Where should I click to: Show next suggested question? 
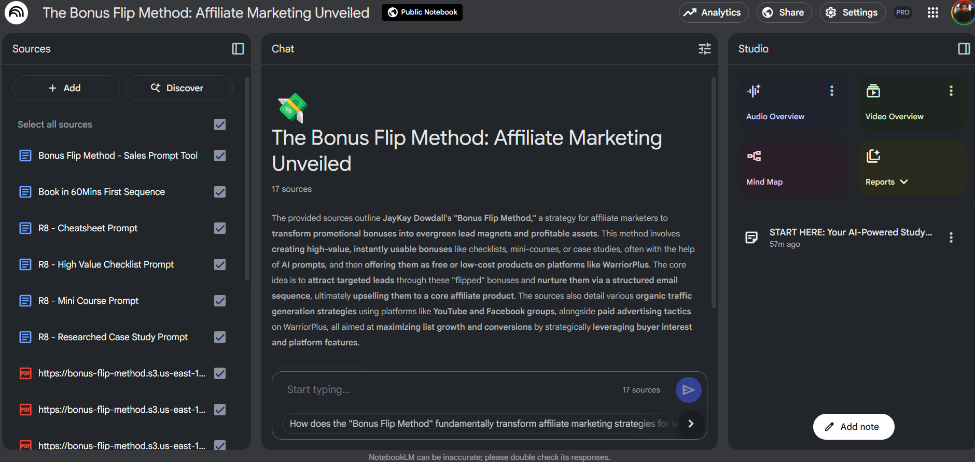click(x=690, y=424)
